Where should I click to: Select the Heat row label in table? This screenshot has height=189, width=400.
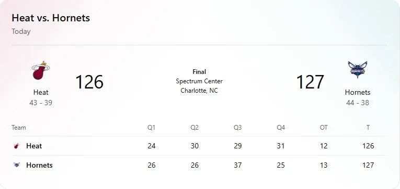(34, 146)
